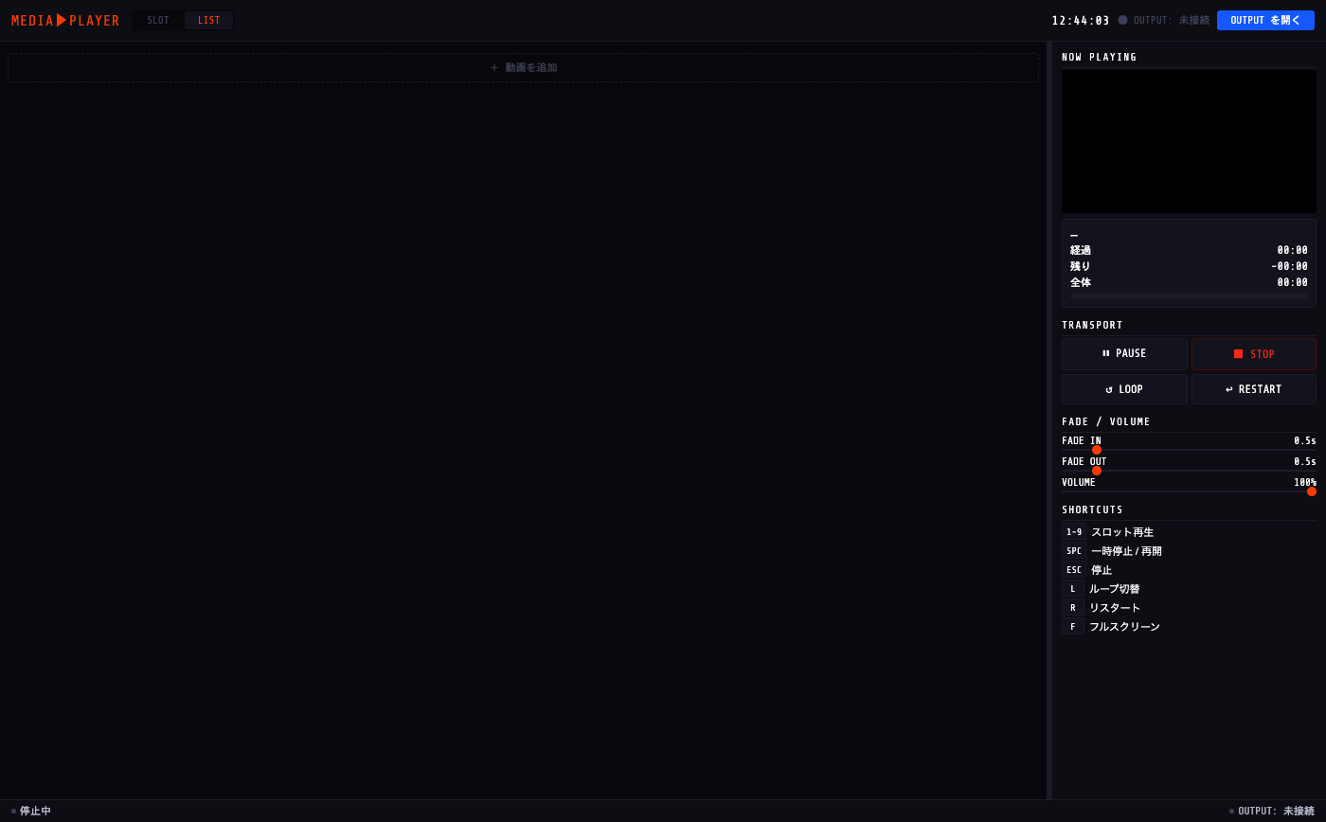Click the 停止中 status in the status bar
Viewport: 1326px width, 822px height.
[x=31, y=812]
